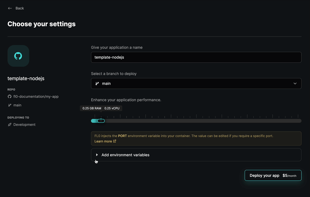Open the branch dropdown chevron

(295, 84)
